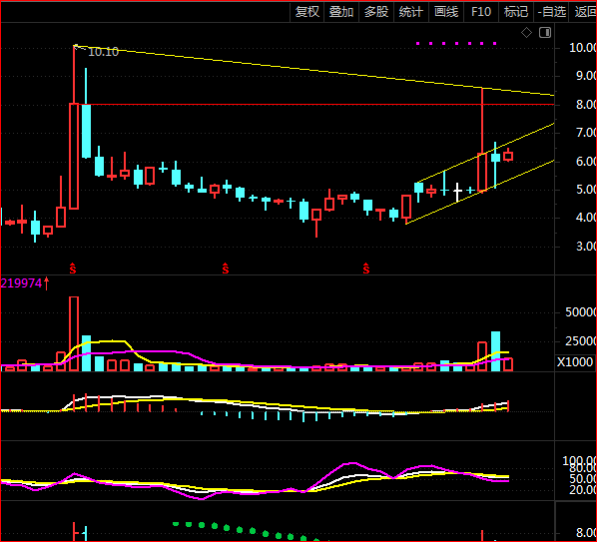Open the 叠加 overlay option
The width and height of the screenshot is (597, 542).
point(341,12)
